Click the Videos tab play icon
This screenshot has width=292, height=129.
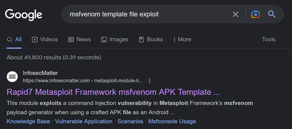35,40
